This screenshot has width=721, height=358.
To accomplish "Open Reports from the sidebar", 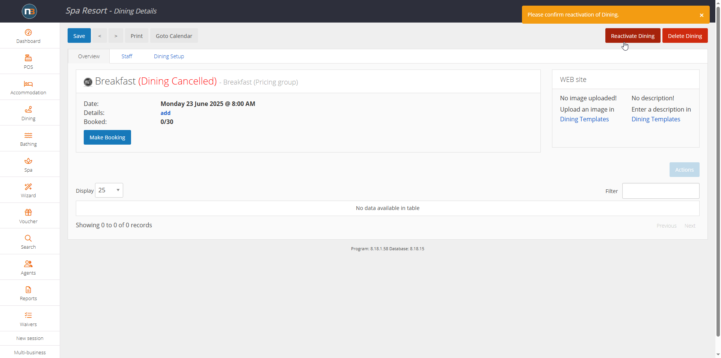I will [28, 293].
